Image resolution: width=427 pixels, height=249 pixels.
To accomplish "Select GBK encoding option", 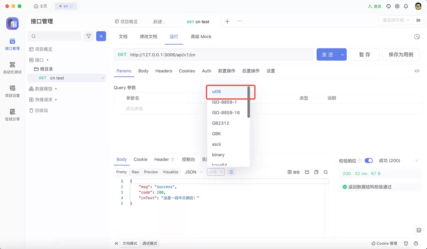I will click(229, 134).
